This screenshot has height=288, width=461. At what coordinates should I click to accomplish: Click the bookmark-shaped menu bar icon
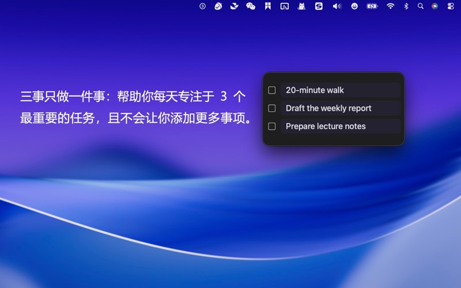click(268, 6)
